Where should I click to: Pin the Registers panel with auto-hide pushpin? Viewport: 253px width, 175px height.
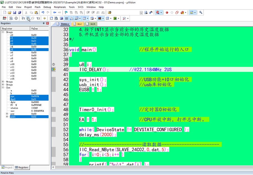click(44, 23)
